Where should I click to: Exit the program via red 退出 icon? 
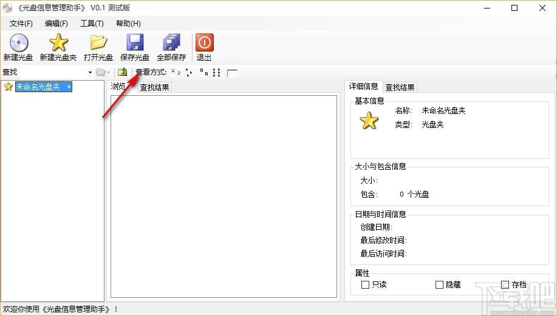[204, 43]
